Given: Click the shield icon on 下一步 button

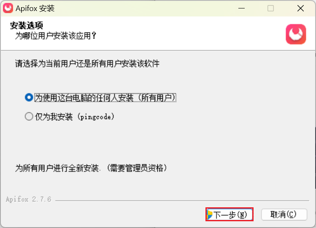Looking at the screenshot, I should [x=210, y=214].
